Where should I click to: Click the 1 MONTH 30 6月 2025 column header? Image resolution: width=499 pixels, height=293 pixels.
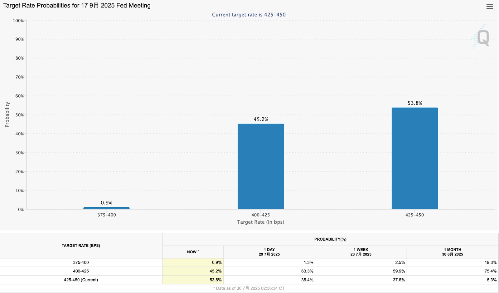[452, 252]
